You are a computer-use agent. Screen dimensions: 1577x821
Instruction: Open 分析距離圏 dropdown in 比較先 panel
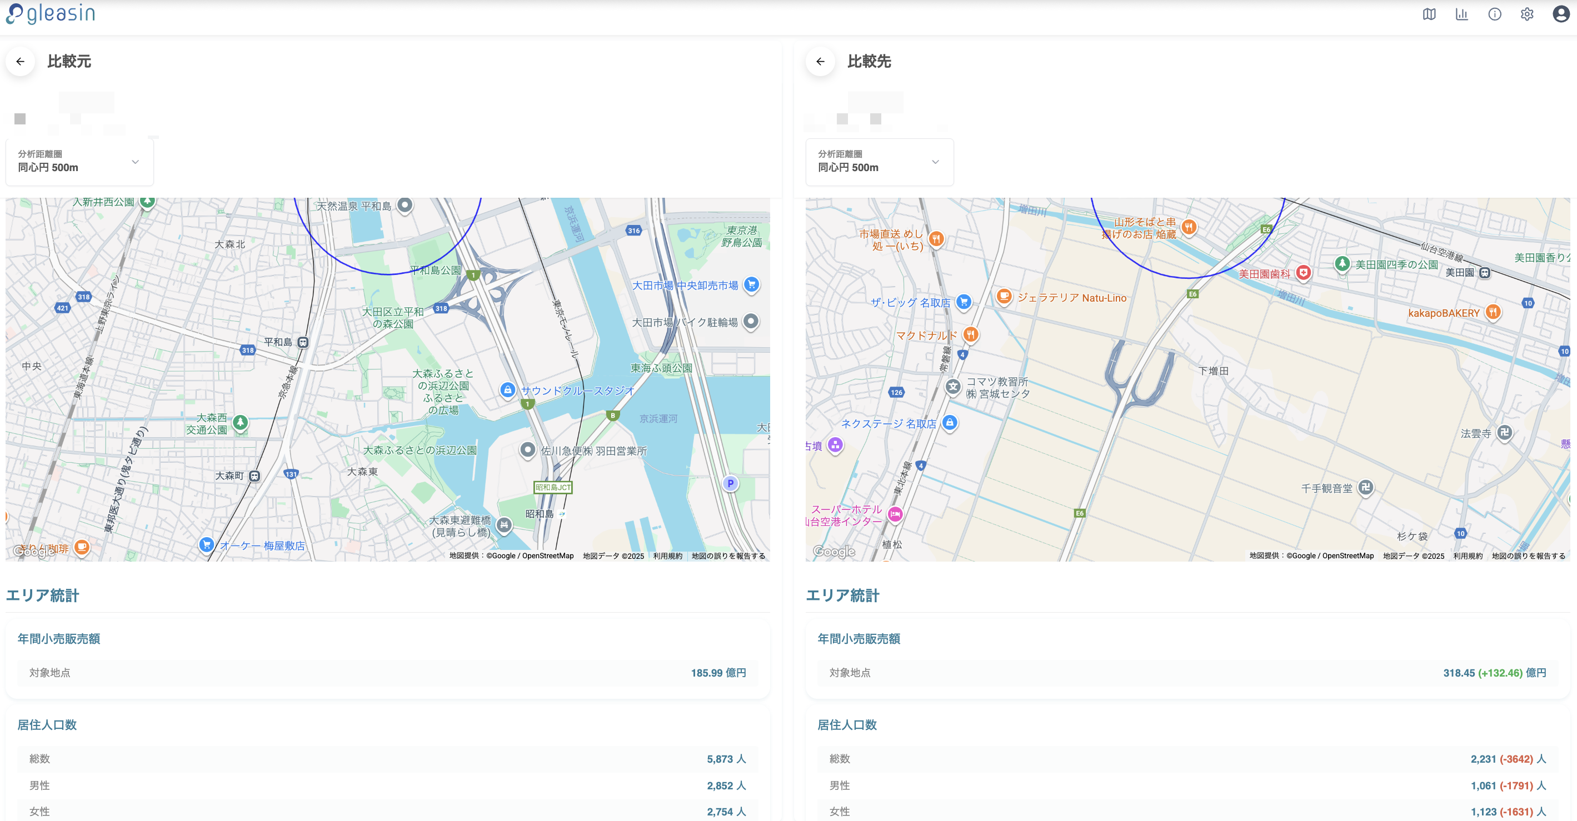pyautogui.click(x=879, y=162)
